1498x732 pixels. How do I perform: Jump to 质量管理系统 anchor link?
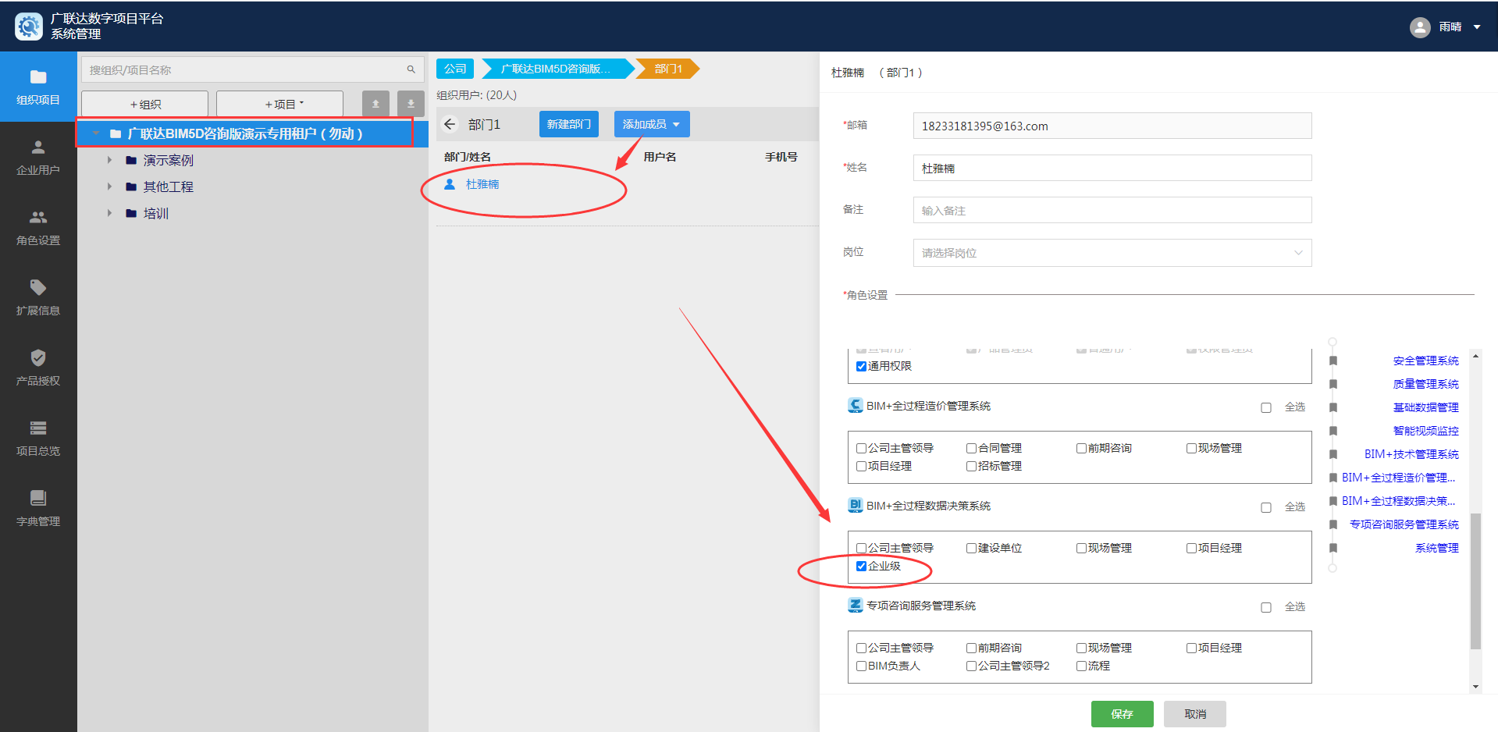pyautogui.click(x=1426, y=384)
